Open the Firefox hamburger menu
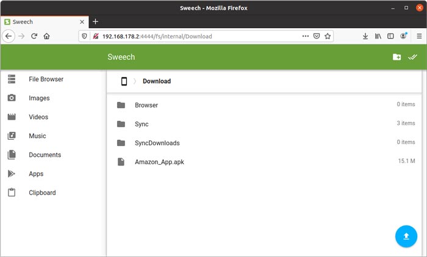The height and width of the screenshot is (257, 427). click(419, 36)
